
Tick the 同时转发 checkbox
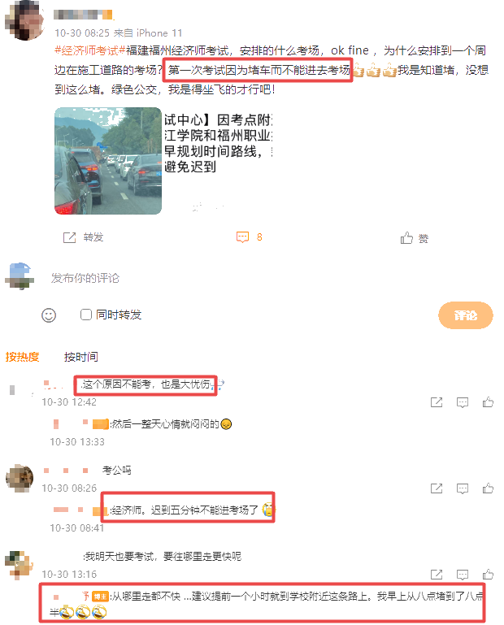coord(85,315)
